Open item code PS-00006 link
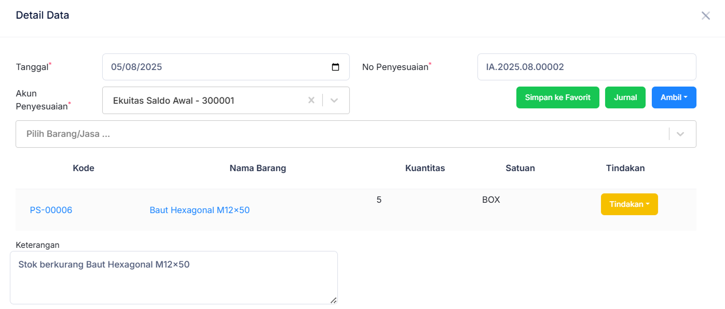725x309 pixels. click(x=51, y=210)
